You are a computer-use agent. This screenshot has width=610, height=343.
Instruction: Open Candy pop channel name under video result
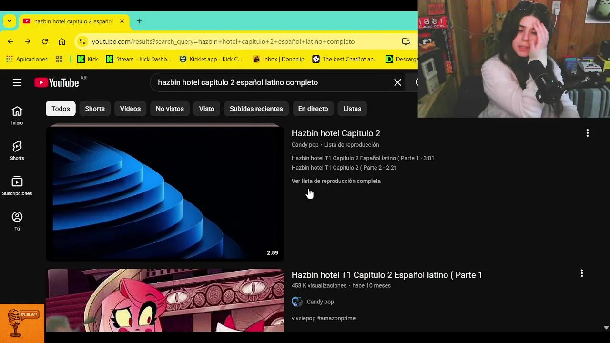click(x=320, y=302)
